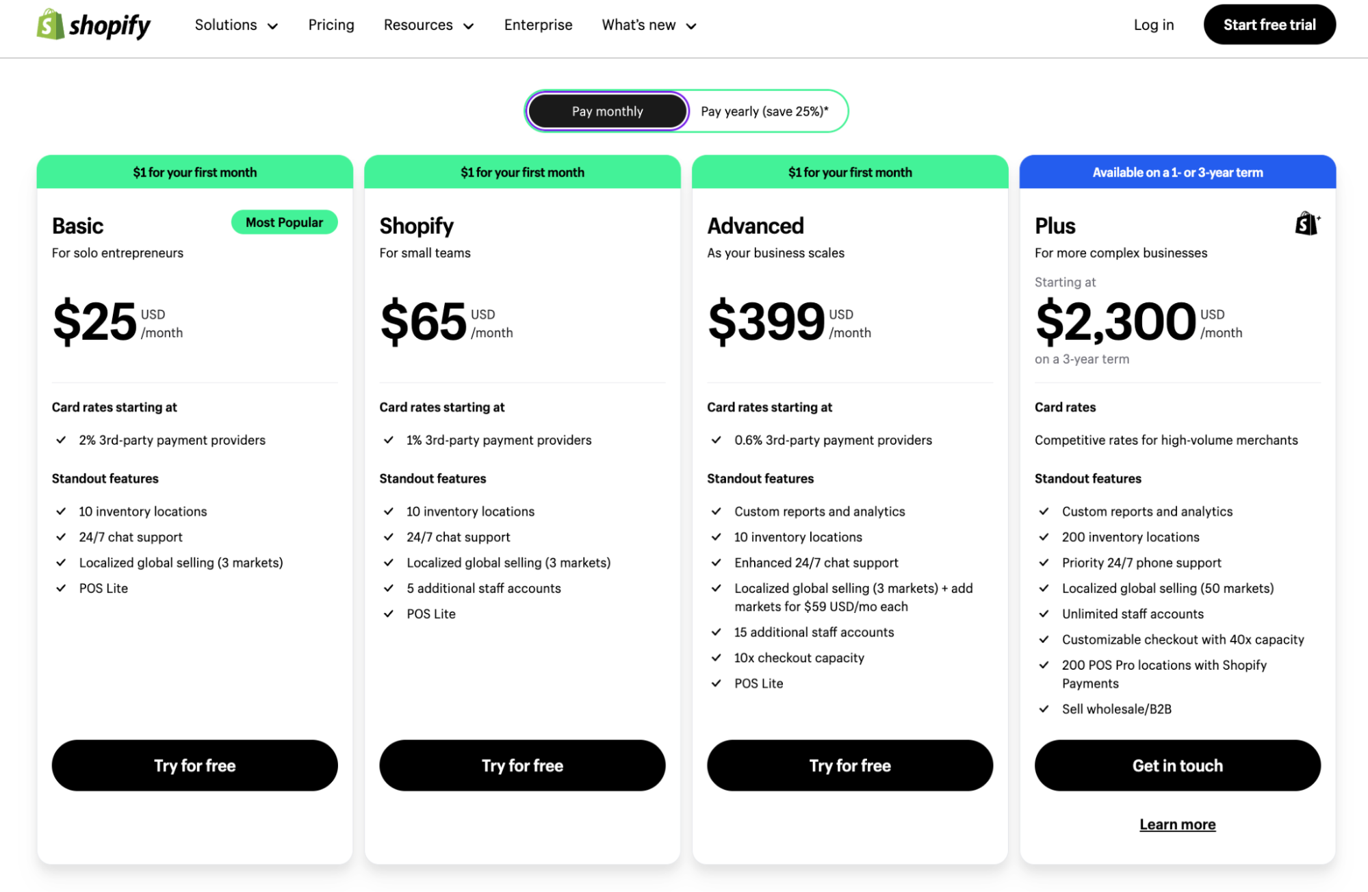Switch to Pay yearly (save 25%) billing
1368x892 pixels.
[764, 112]
